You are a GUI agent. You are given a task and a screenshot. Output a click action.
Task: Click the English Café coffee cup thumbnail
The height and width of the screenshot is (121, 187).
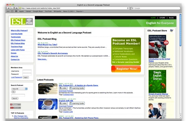[x=48, y=104]
